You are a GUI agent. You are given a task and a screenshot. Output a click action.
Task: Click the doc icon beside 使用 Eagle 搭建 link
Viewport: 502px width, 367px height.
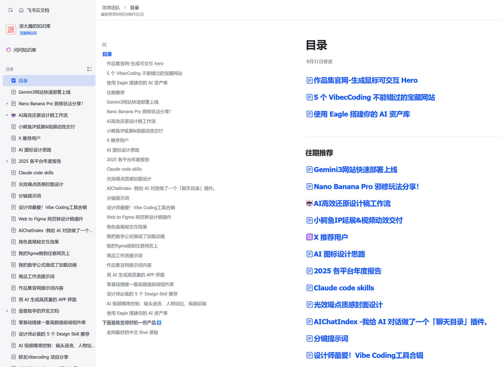point(310,114)
